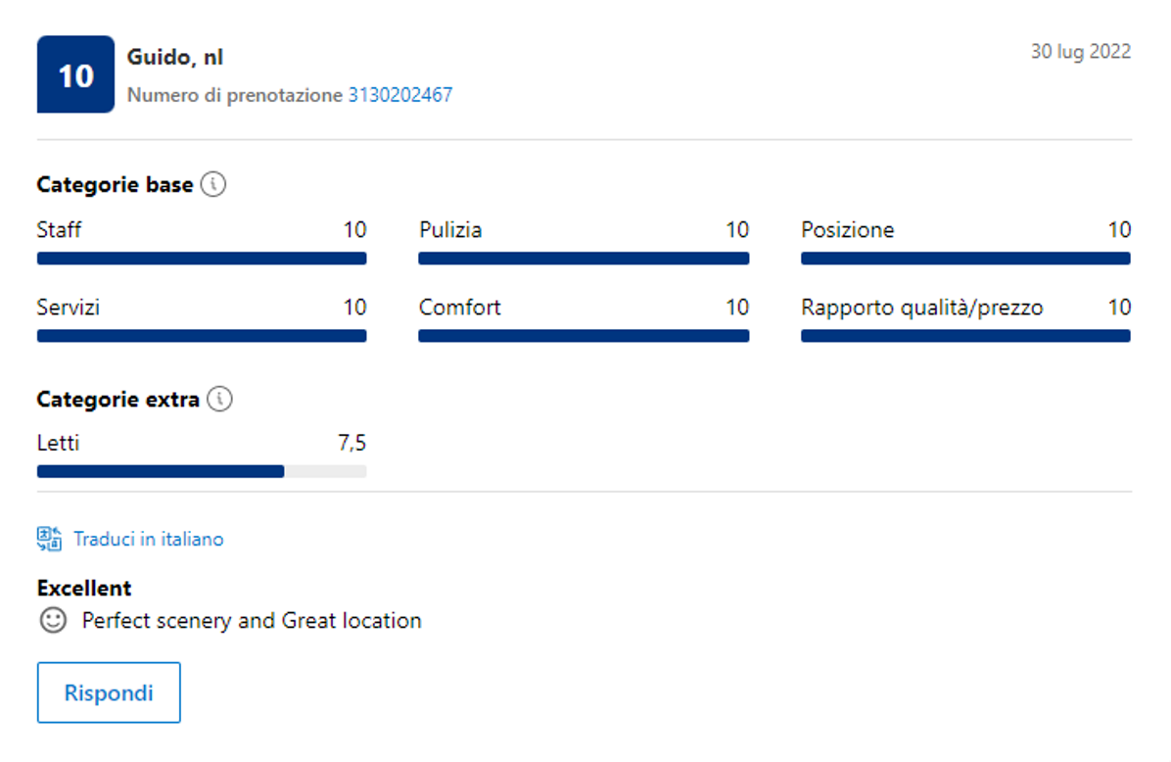Click the Letti score 7,5
Viewport: 1171px width, 762px height.
click(x=351, y=444)
